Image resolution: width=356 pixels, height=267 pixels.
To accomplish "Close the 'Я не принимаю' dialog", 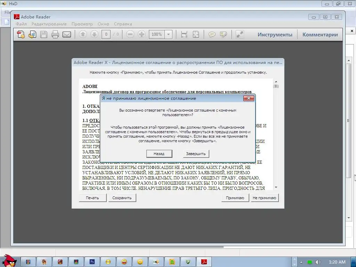I will [x=249, y=98].
